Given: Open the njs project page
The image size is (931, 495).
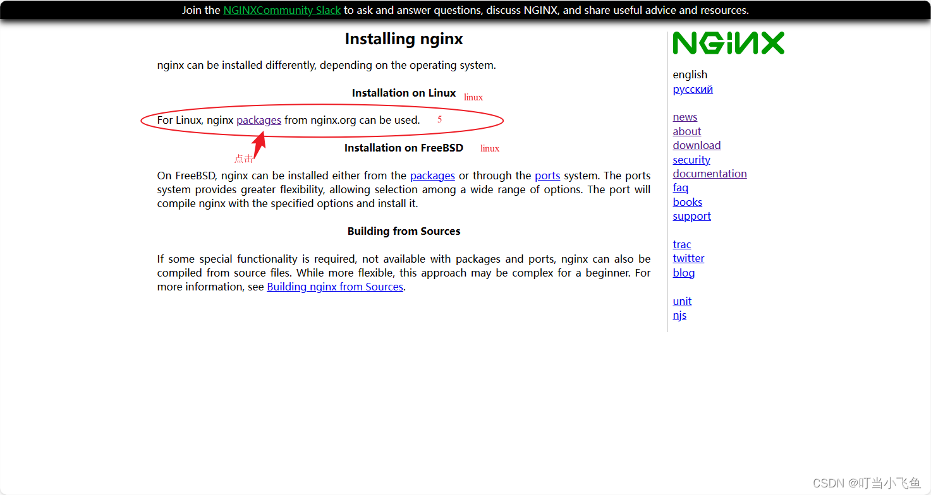Looking at the screenshot, I should 679,315.
